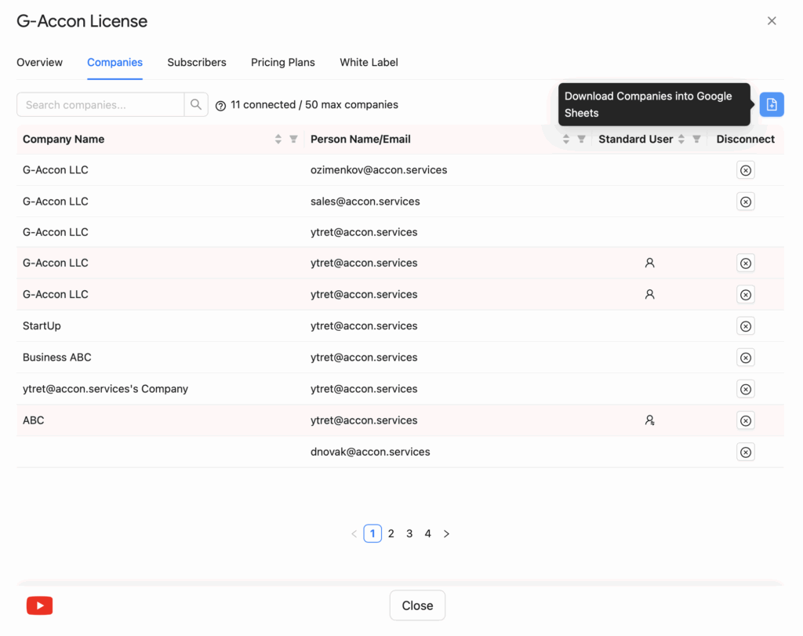Click the Download Companies into Google Sheets icon
The height and width of the screenshot is (636, 803).
771,104
